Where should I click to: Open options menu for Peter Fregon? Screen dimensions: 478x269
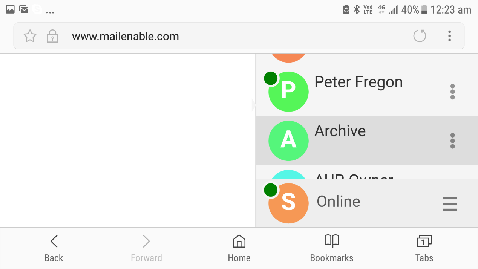(x=452, y=92)
